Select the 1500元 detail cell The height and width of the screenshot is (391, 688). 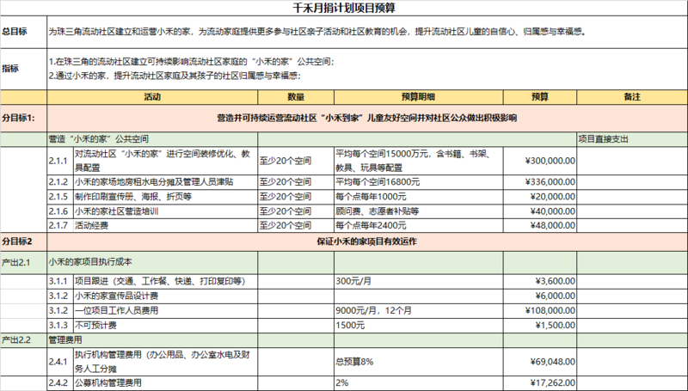[419, 325]
